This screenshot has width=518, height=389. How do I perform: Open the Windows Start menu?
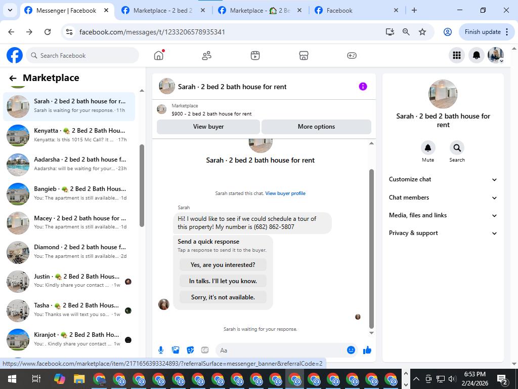pyautogui.click(x=12, y=379)
